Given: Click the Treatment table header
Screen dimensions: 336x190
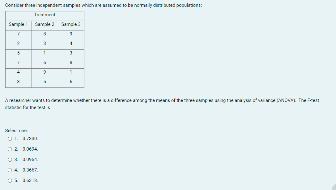Looking at the screenshot, I should [x=45, y=15].
